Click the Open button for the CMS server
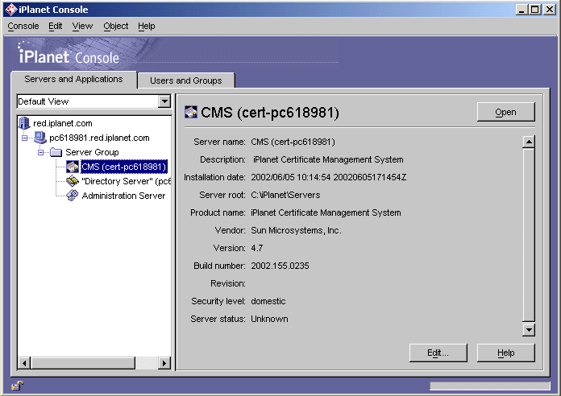The width and height of the screenshot is (561, 396). (506, 112)
